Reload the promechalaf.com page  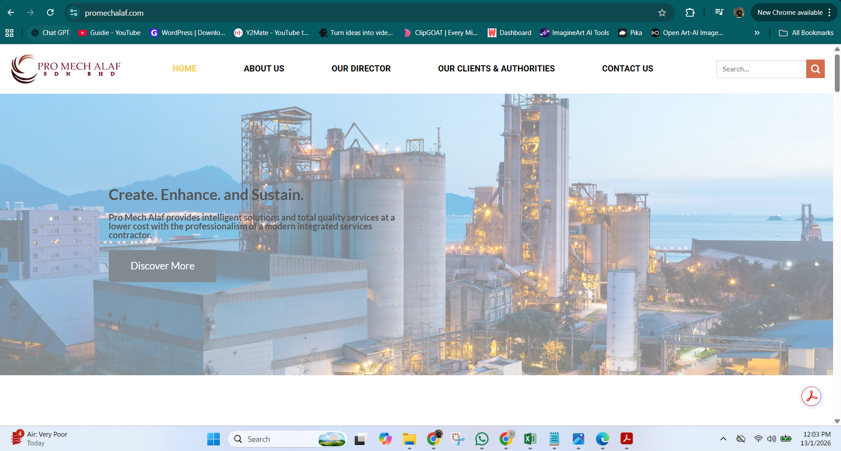point(50,13)
